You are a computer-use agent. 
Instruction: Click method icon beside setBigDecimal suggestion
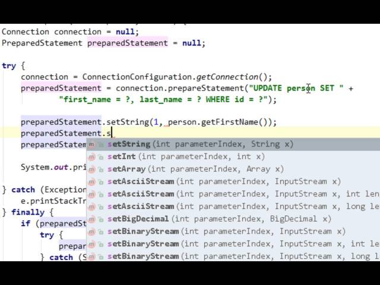91,219
